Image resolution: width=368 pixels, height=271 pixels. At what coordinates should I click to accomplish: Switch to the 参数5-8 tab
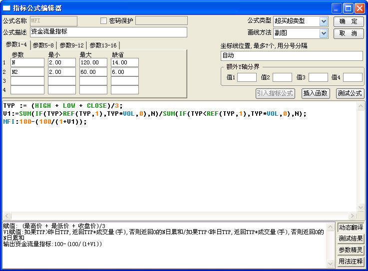44,45
